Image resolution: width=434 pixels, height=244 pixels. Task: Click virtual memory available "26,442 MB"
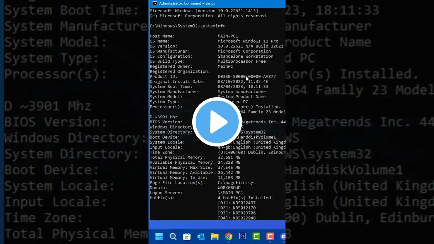point(229,172)
